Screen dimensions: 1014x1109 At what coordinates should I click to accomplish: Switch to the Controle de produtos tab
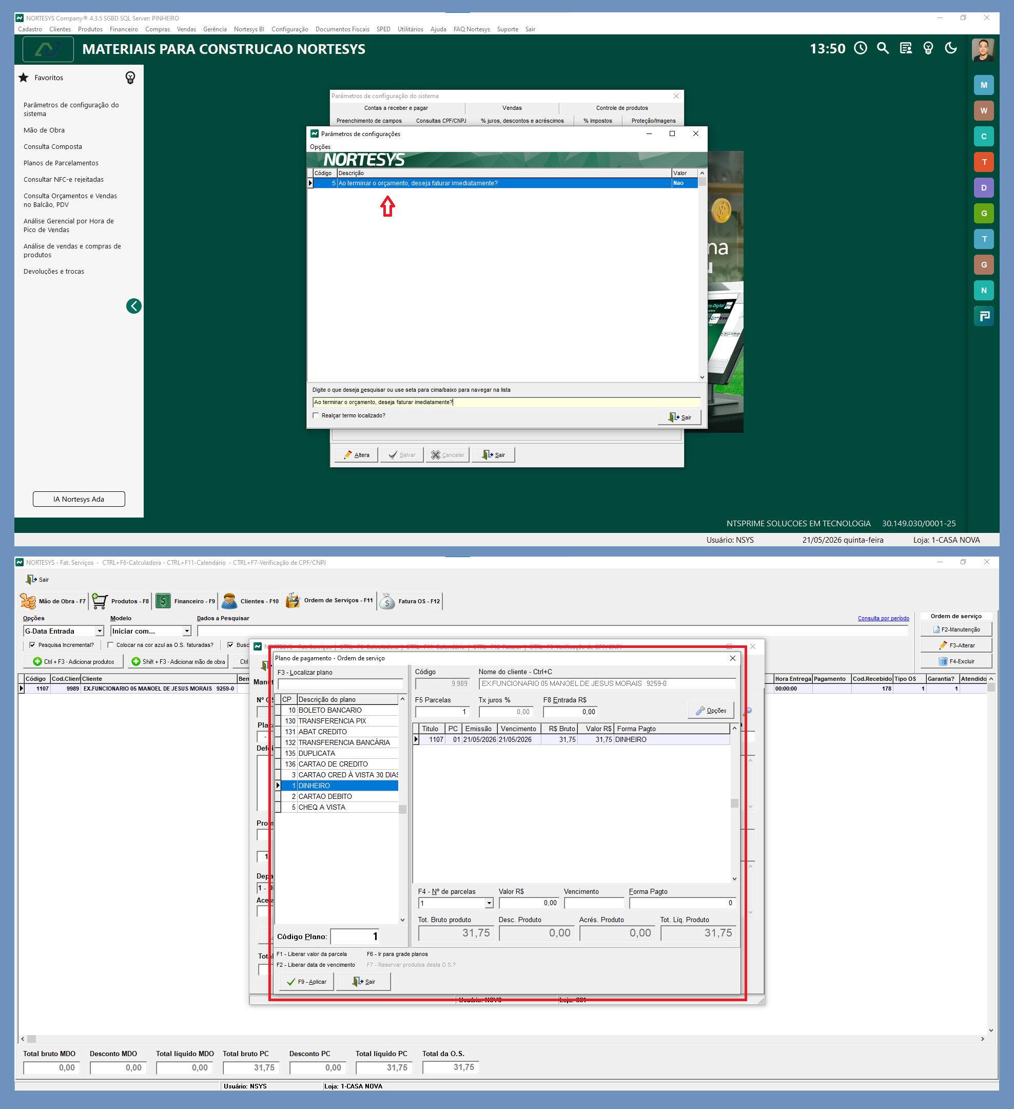(622, 108)
